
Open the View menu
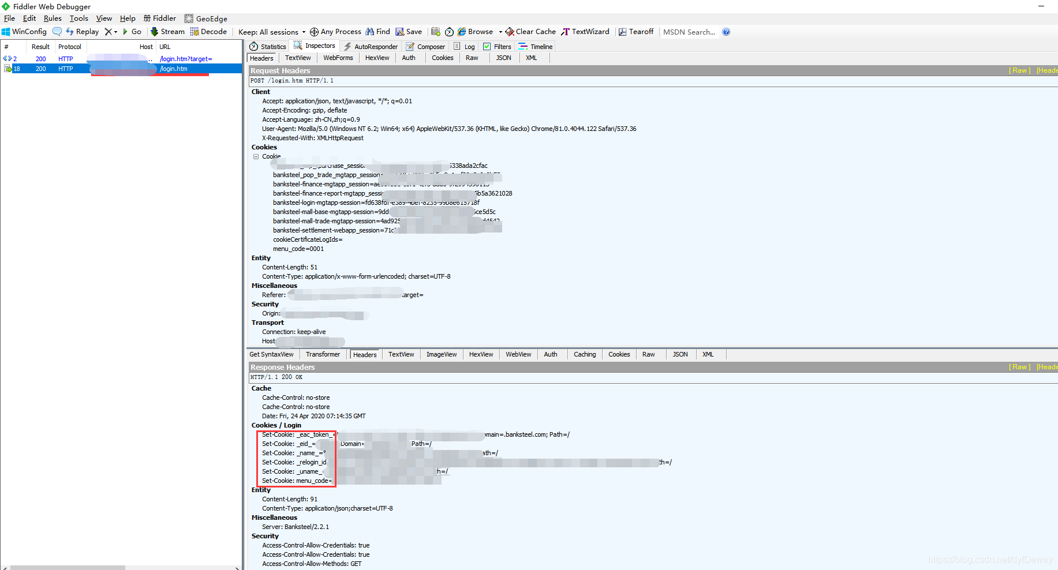click(104, 18)
